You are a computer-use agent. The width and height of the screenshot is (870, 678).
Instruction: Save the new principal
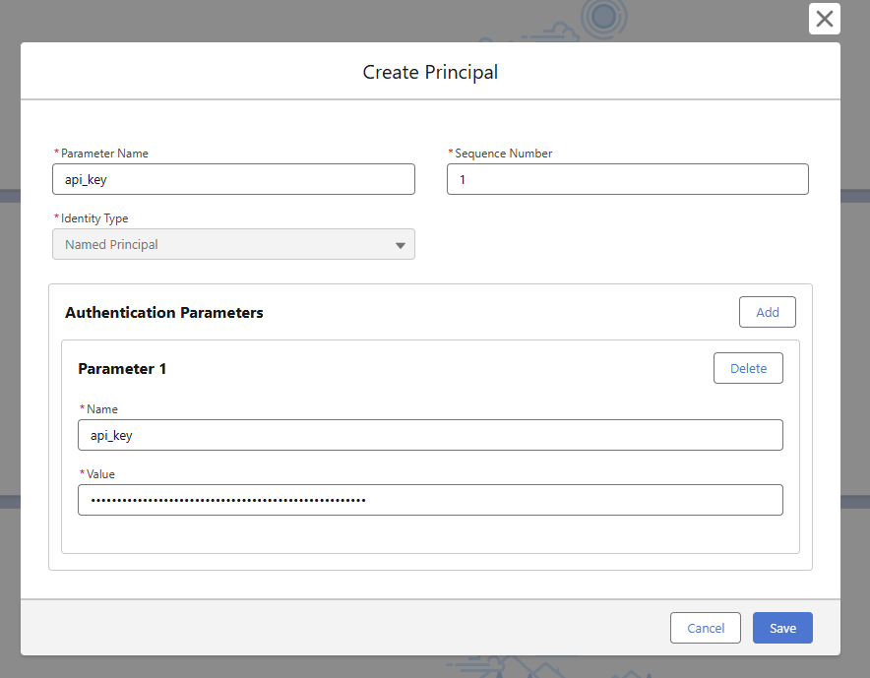[x=782, y=628]
